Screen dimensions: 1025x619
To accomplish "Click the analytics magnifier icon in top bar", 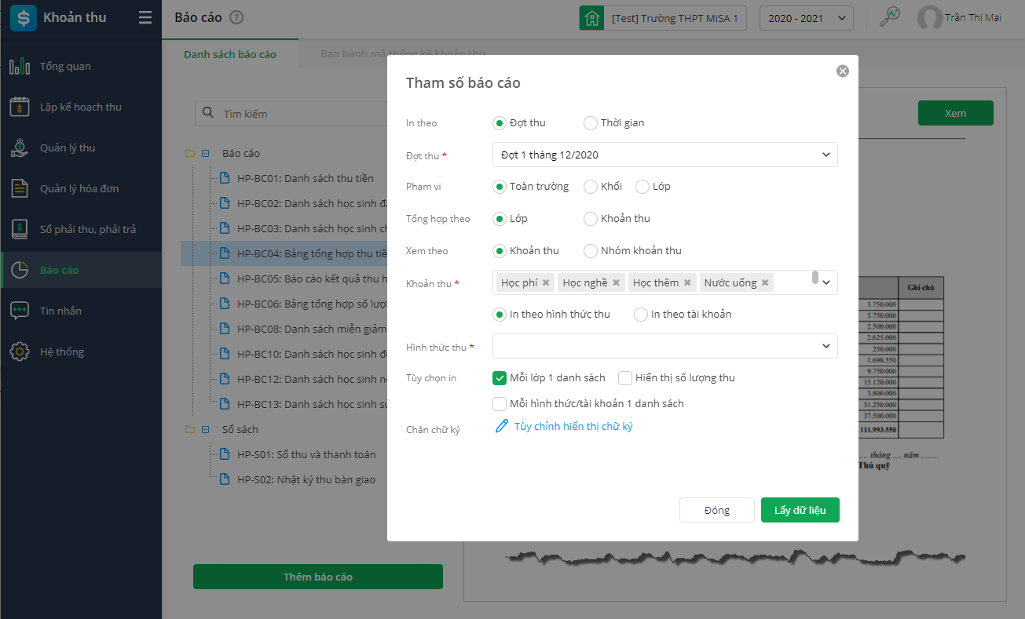I will click(x=889, y=17).
